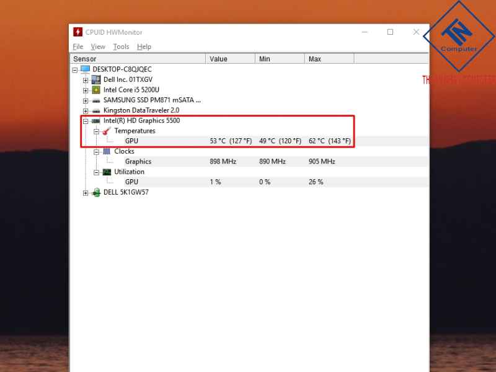Expand the SAMSUNG SSD PM871 node
Screen dimensions: 496x372
pos(86,101)
